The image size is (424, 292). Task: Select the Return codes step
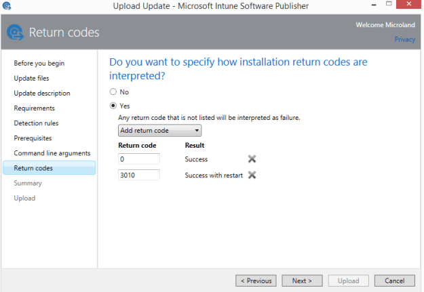[50, 168]
